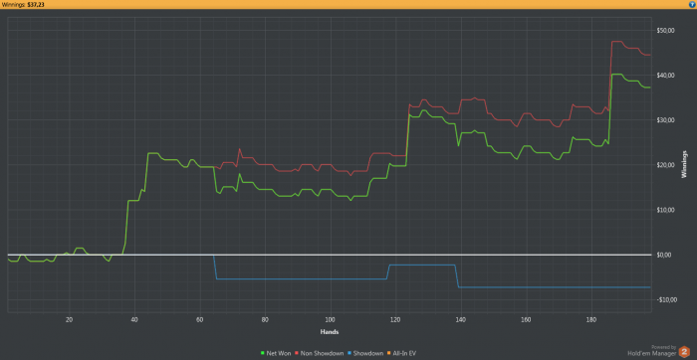Click the $10,00 y-axis label
The height and width of the screenshot is (360, 697).
click(666, 210)
